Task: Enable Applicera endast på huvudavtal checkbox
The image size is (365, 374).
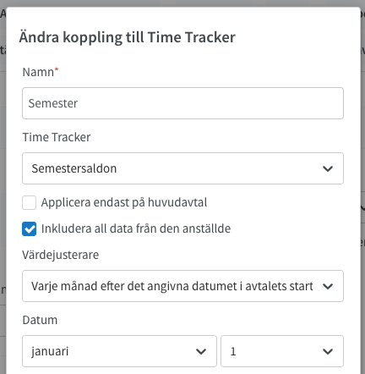Action: point(30,202)
